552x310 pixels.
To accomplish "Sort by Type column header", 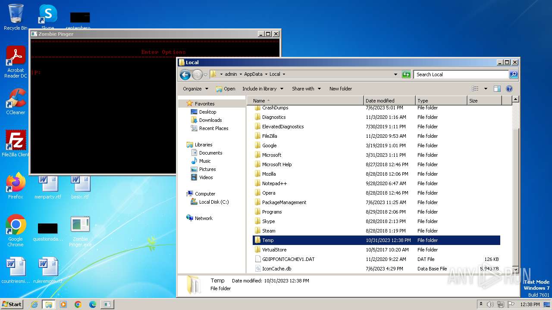I will [441, 100].
